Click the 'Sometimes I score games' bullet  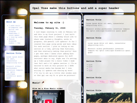(x=14, y=34)
